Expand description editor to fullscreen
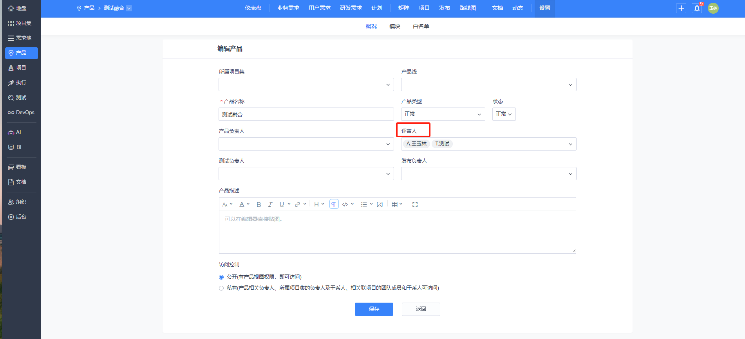 415,204
